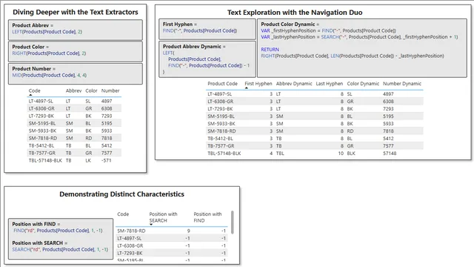Click the BLK value in Color Dynamic
This screenshot has width=474, height=267.
point(351,154)
